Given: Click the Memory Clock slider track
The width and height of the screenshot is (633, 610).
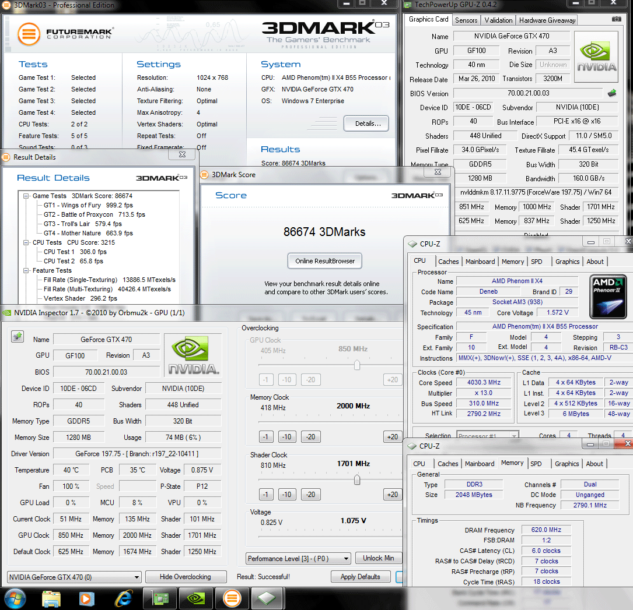Looking at the screenshot, I should 330,422.
